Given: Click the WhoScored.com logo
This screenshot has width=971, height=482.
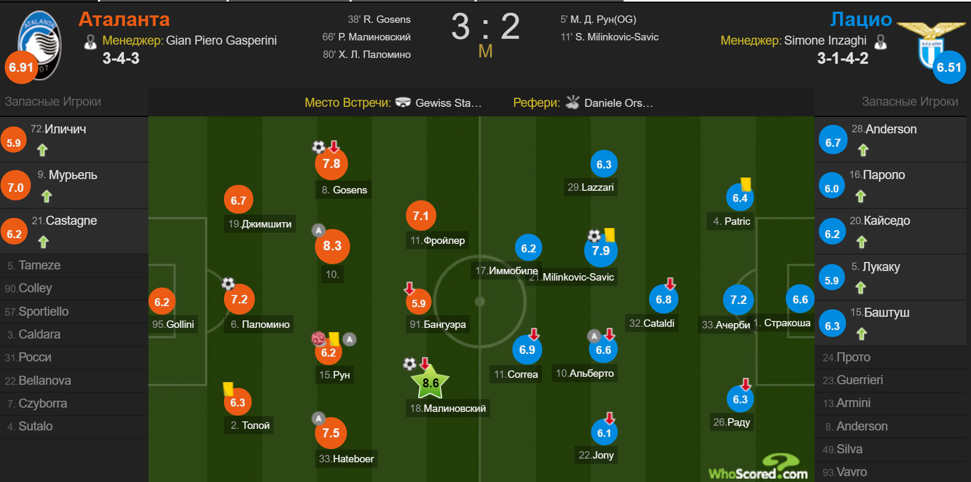Looking at the screenshot, I should click(x=758, y=467).
